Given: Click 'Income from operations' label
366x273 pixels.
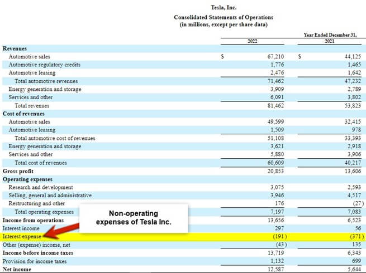Looking at the screenshot, I should (x=33, y=221).
